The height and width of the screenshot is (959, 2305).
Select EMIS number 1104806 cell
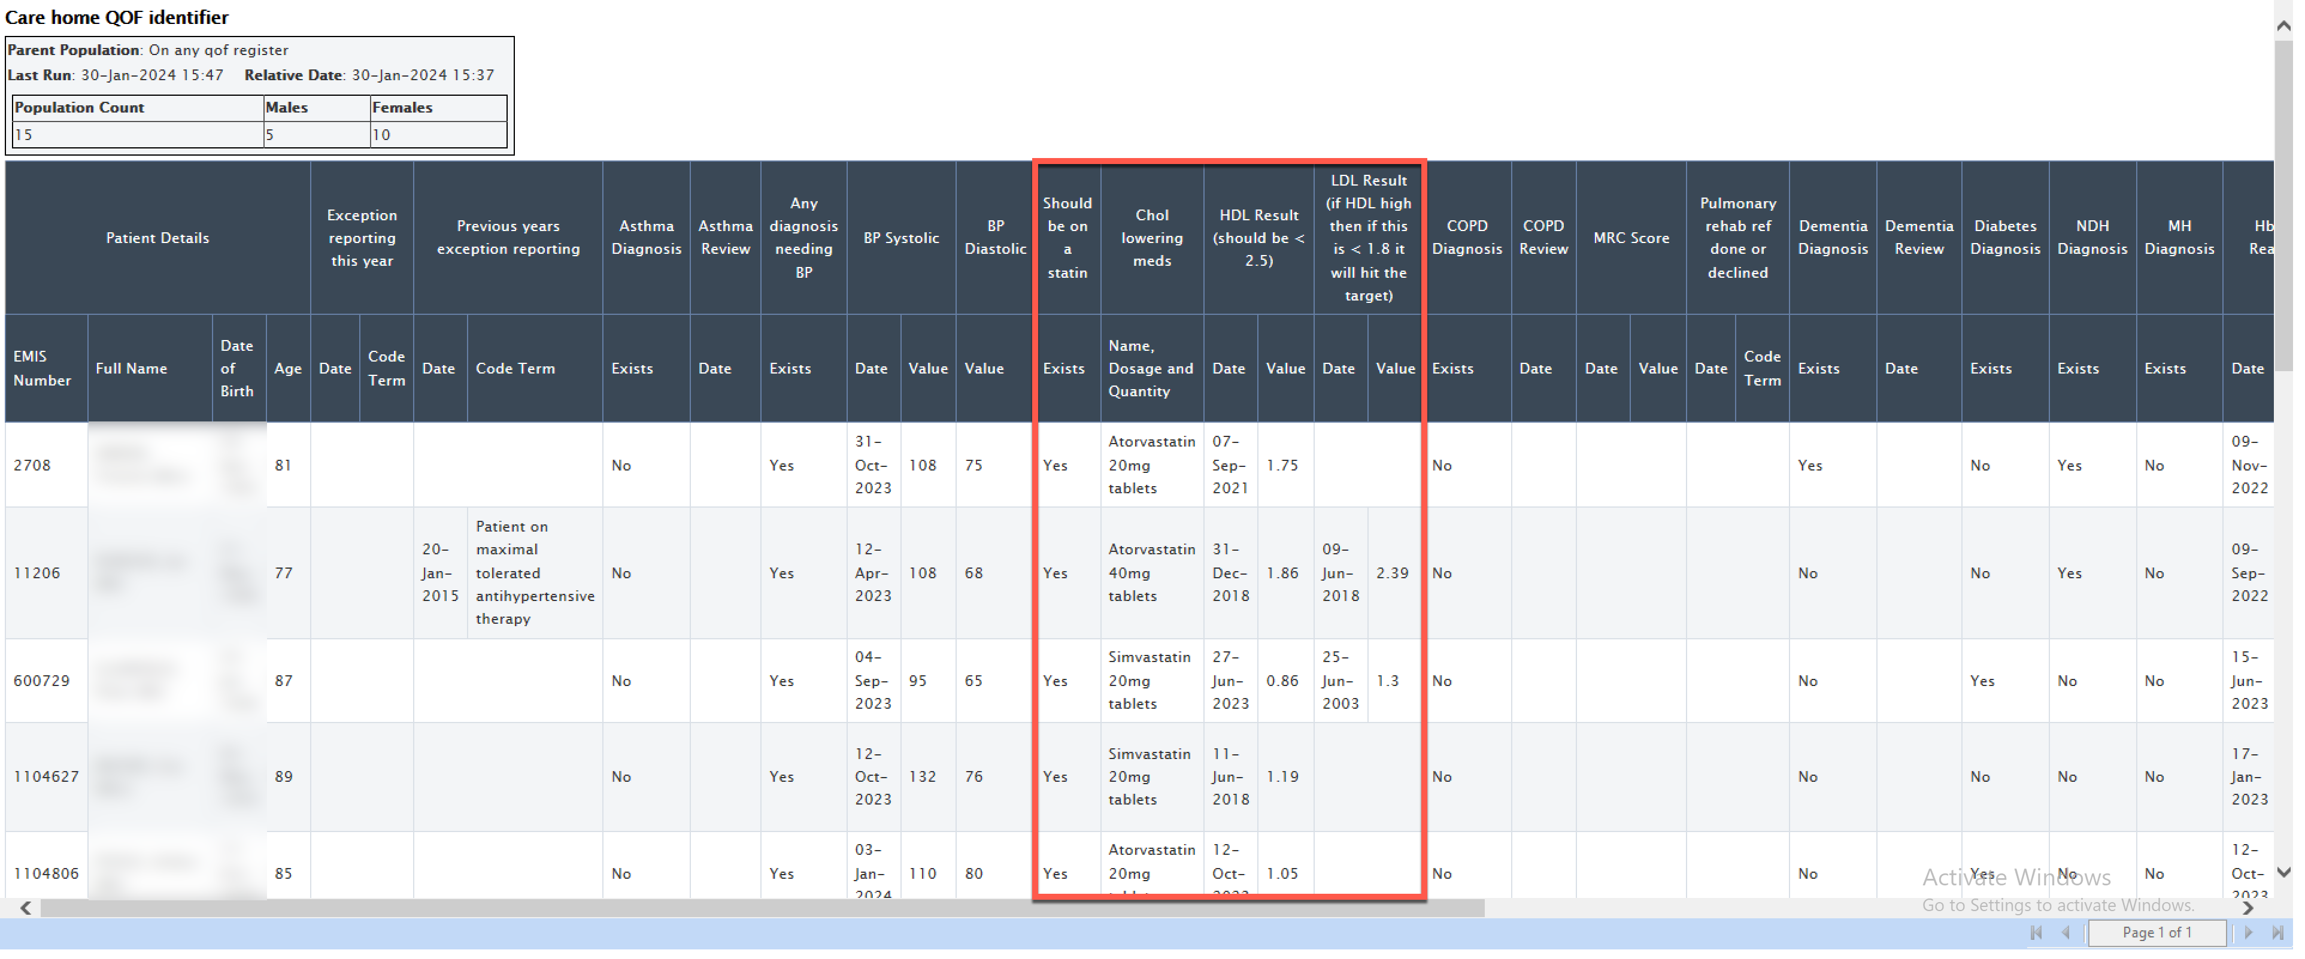click(47, 866)
